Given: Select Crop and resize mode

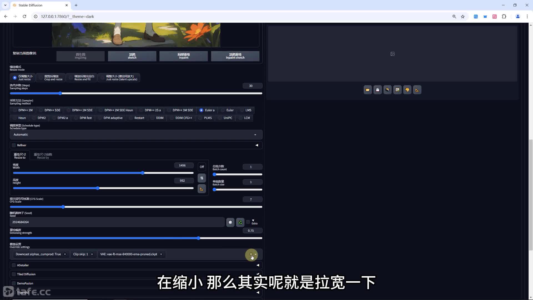Looking at the screenshot, I should point(51,77).
